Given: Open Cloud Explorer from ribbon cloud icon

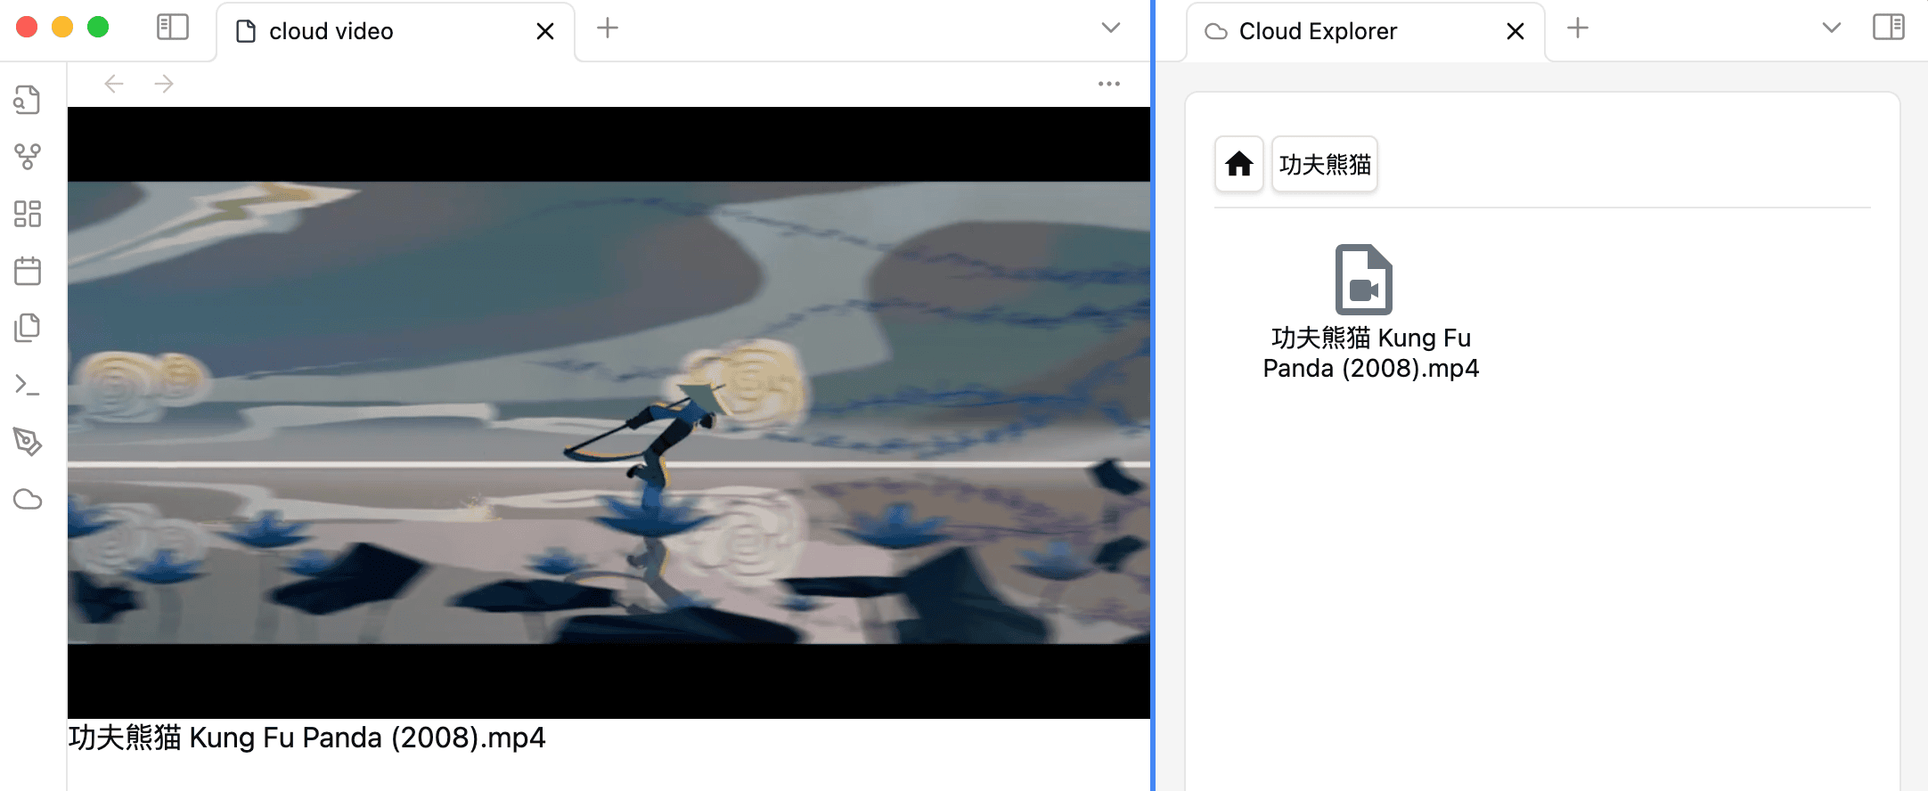Looking at the screenshot, I should coord(28,499).
